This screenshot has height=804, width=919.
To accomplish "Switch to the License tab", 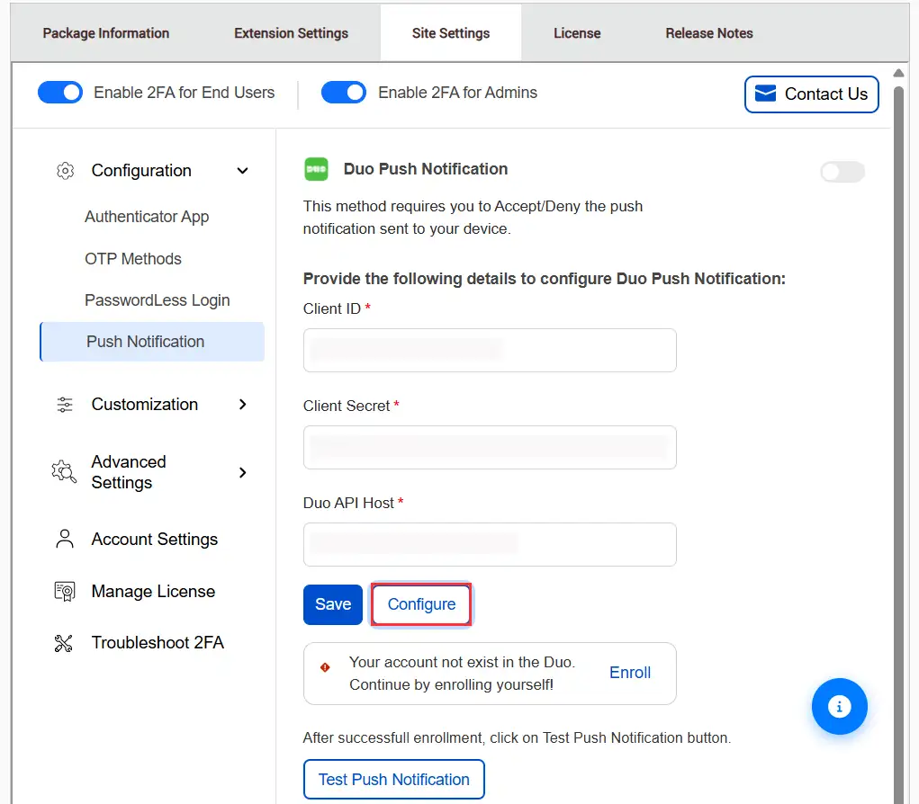I will pyautogui.click(x=577, y=32).
